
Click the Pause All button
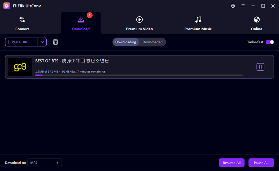tap(261, 163)
